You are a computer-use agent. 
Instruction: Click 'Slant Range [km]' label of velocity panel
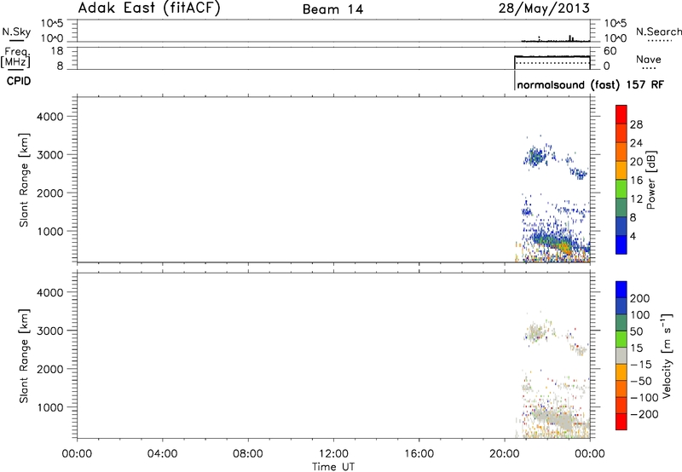24,356
